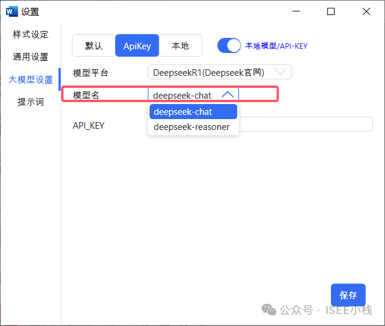Click the Word icon in the title bar

(x=12, y=11)
